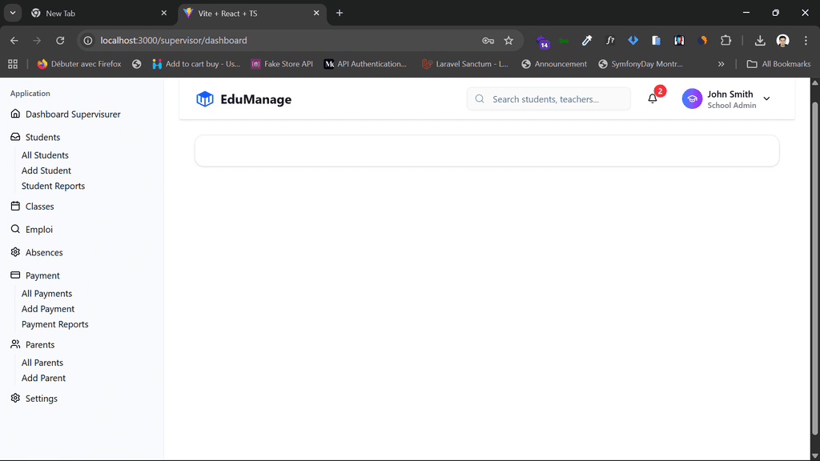820x461 pixels.
Task: Open the apps grid in bookmarks bar
Action: click(13, 64)
